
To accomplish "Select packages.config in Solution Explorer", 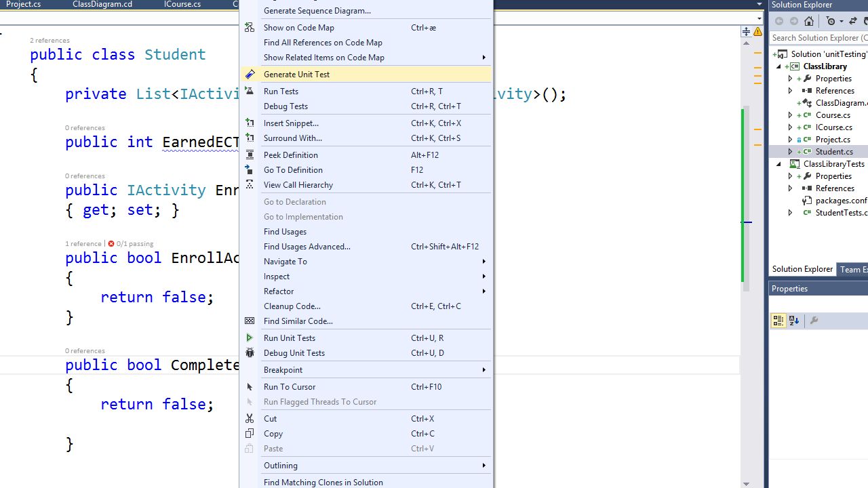I will 841,201.
